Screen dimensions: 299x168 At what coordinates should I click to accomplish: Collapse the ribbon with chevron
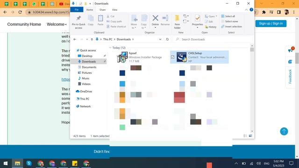[x=246, y=10]
